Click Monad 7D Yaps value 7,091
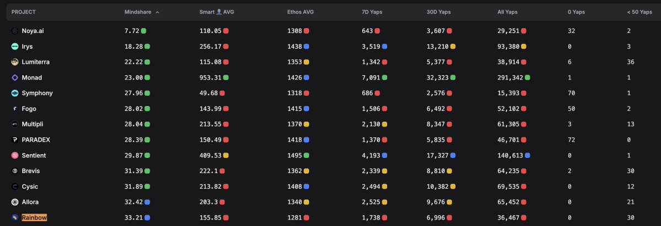 click(x=371, y=78)
